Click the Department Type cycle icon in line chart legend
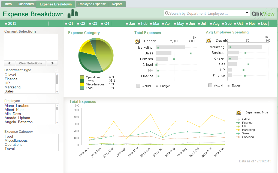 click(x=239, y=112)
